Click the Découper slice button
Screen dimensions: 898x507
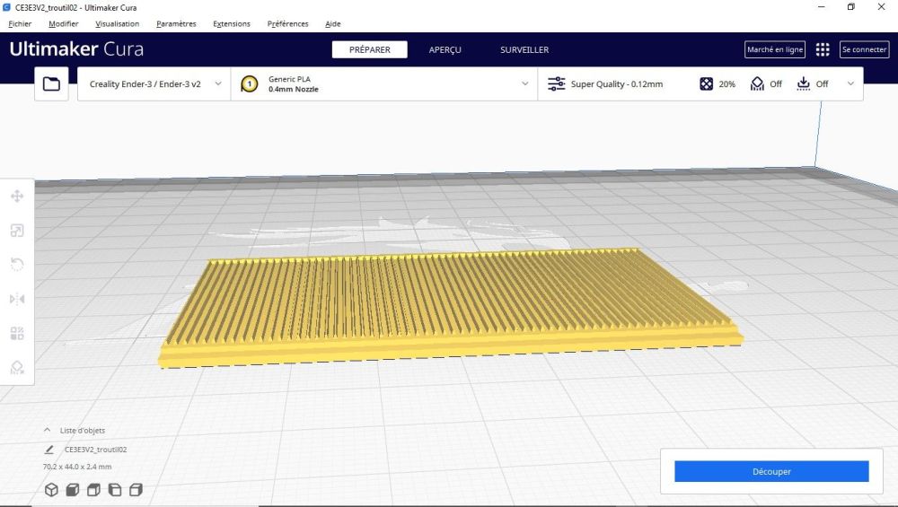point(771,471)
